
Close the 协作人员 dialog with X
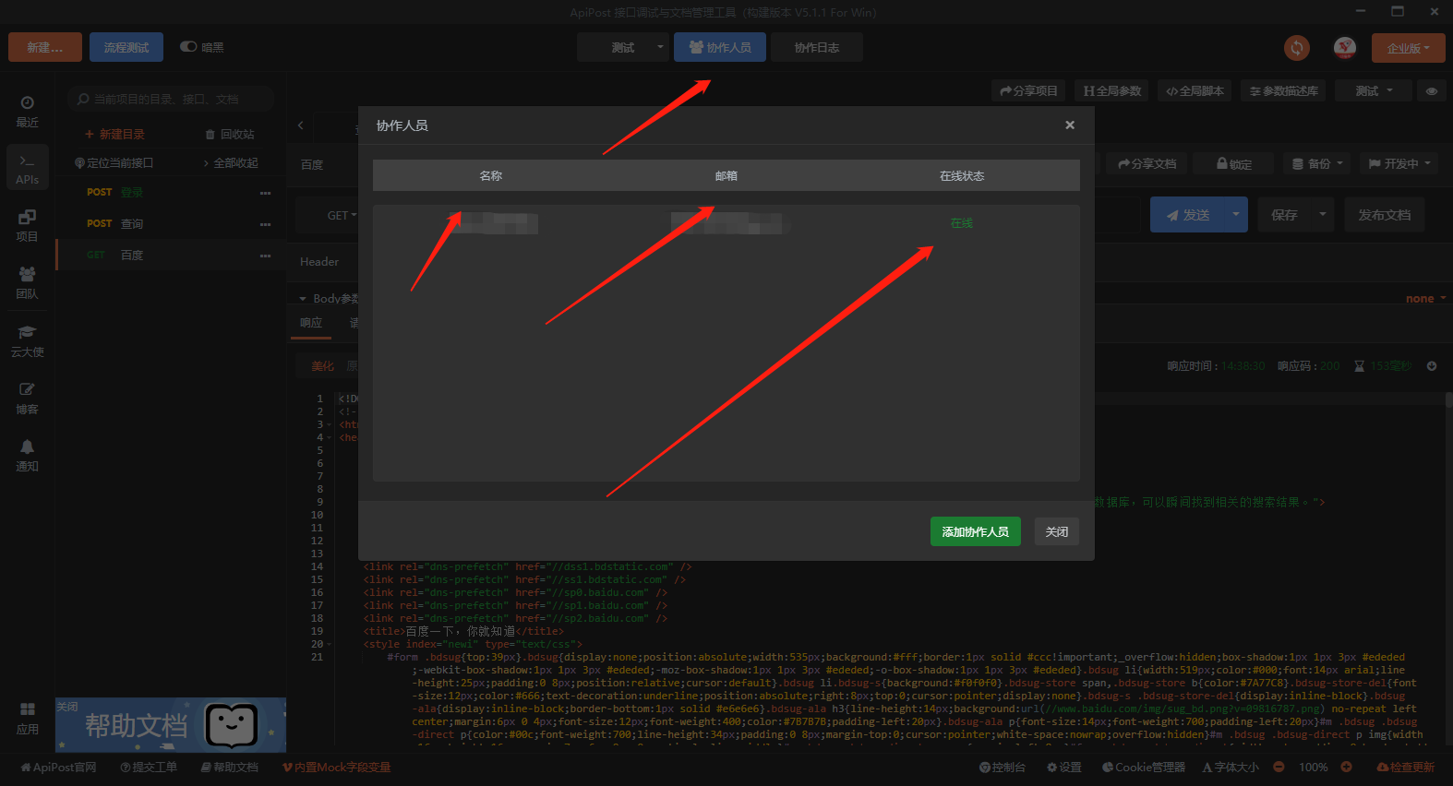pyautogui.click(x=1070, y=125)
